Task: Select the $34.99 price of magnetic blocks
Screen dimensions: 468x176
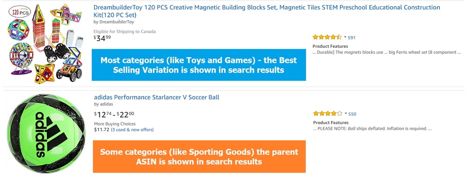Action: pyautogui.click(x=102, y=38)
